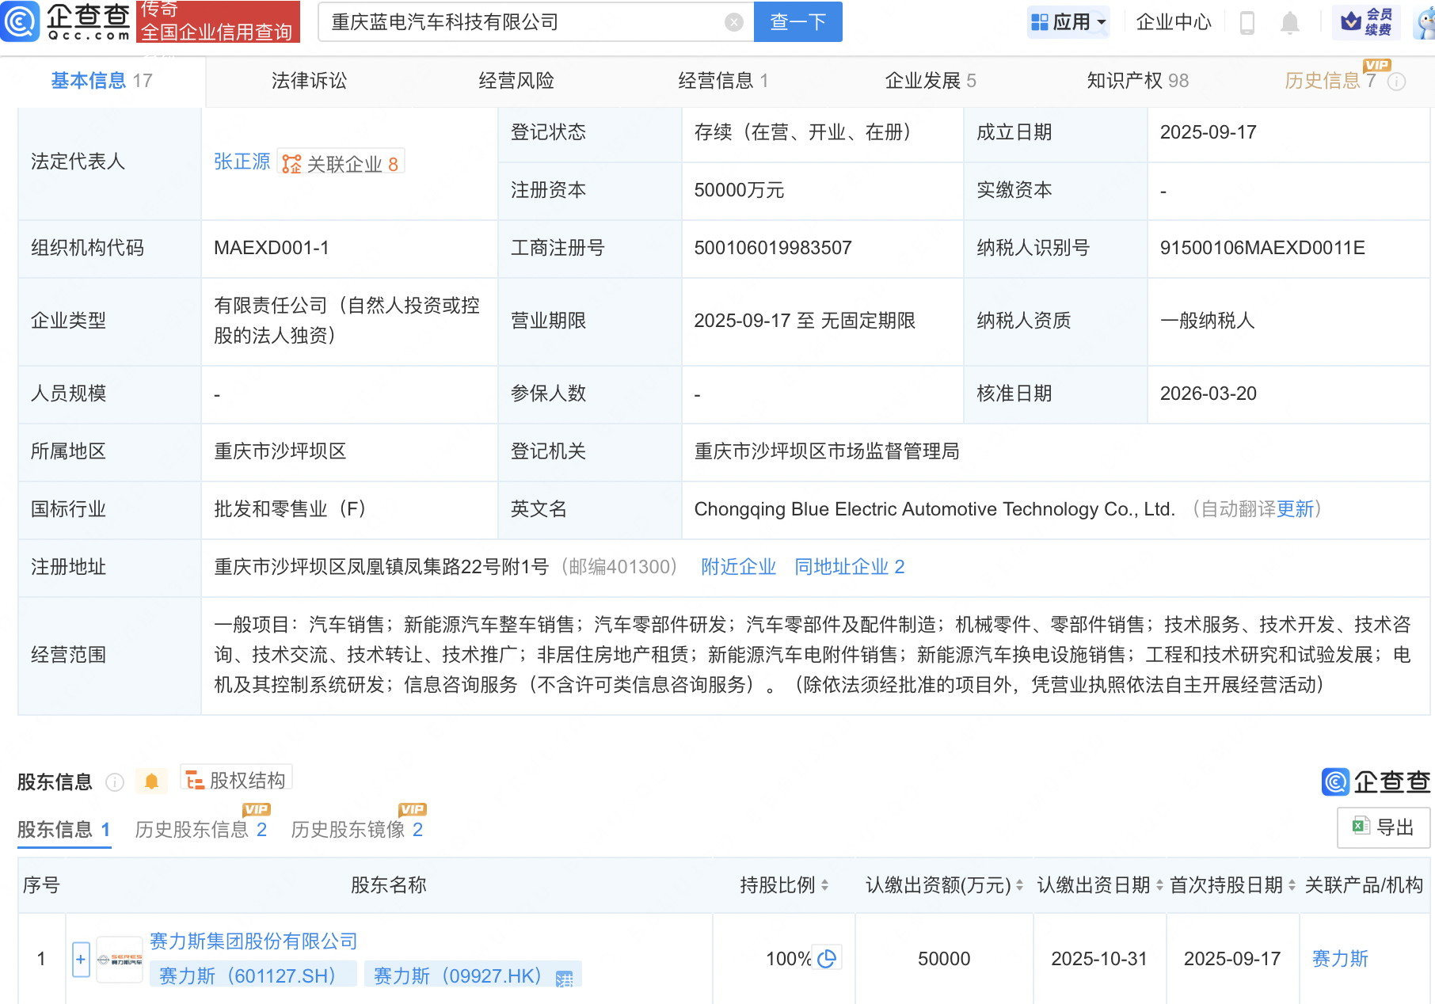This screenshot has width=1435, height=1004.
Task: Export shareholder data with 导出 button
Action: point(1383,827)
